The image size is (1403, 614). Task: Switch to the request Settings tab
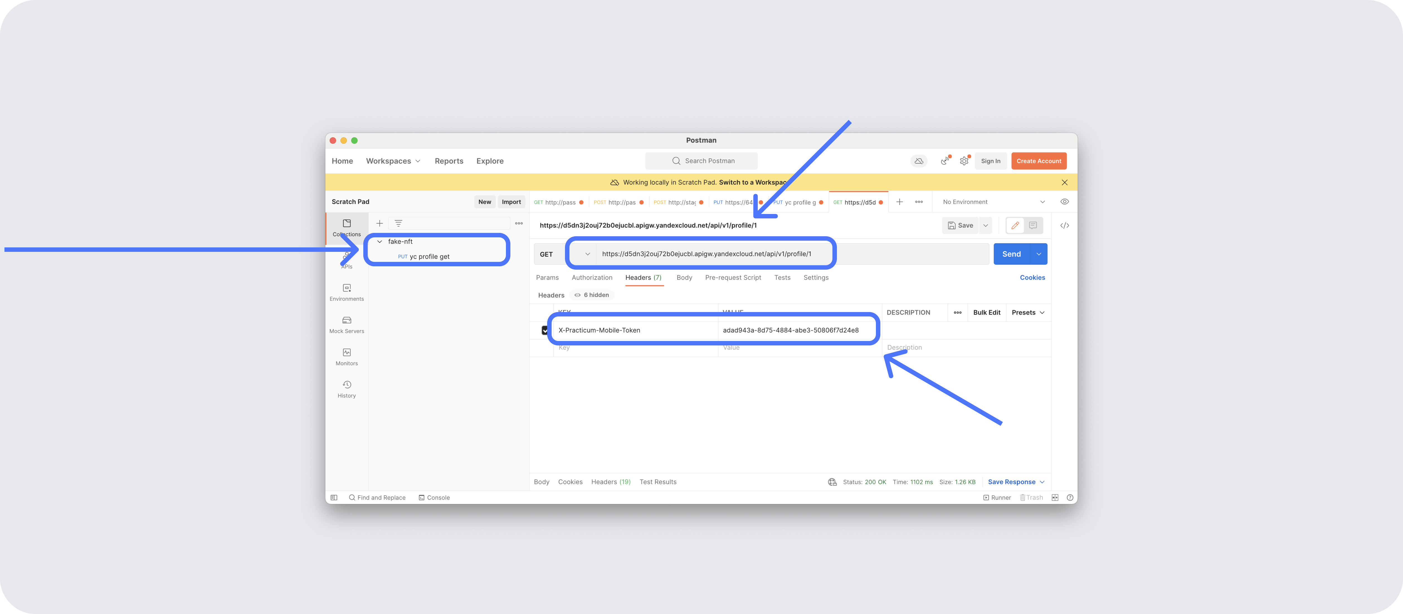pos(815,278)
